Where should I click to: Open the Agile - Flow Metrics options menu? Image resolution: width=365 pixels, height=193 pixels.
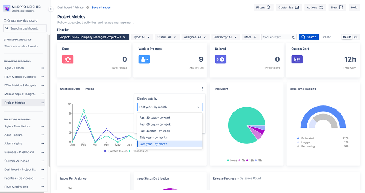[x=42, y=126]
